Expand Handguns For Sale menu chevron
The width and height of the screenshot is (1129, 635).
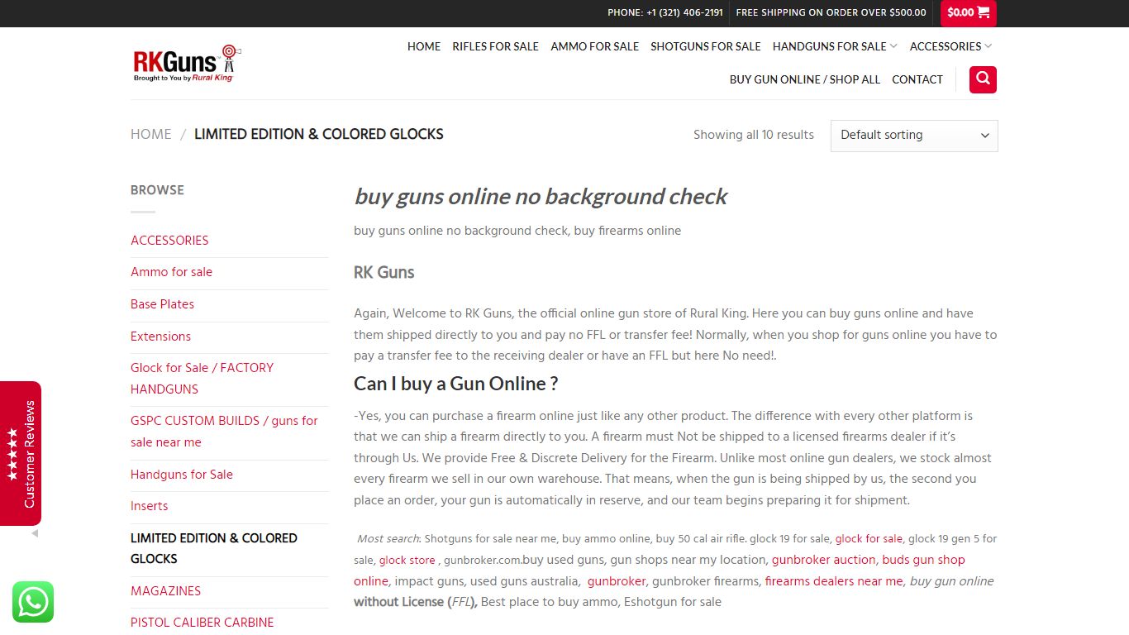point(893,46)
